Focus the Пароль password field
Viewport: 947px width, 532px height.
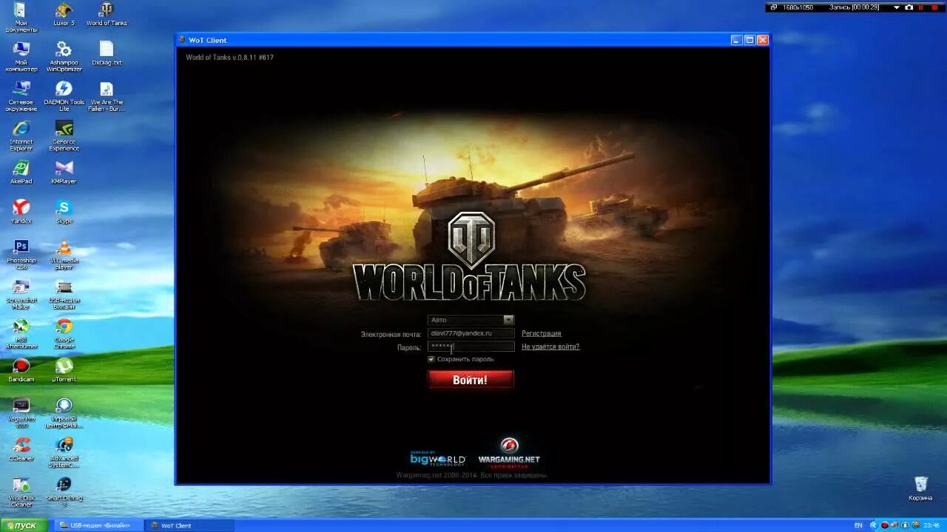(x=471, y=347)
